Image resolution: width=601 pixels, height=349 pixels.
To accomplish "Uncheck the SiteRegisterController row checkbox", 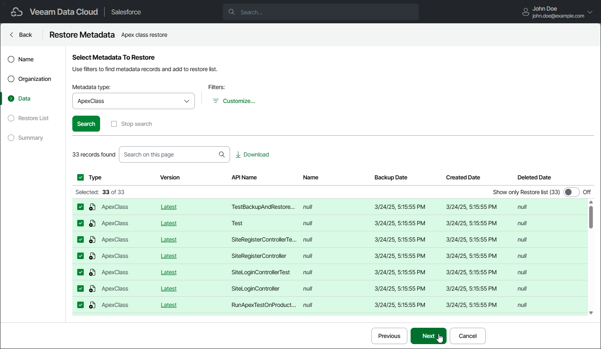I will pos(80,256).
